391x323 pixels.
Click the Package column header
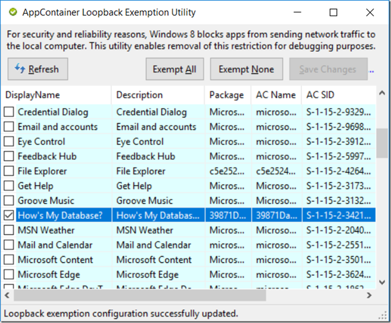coord(227,95)
